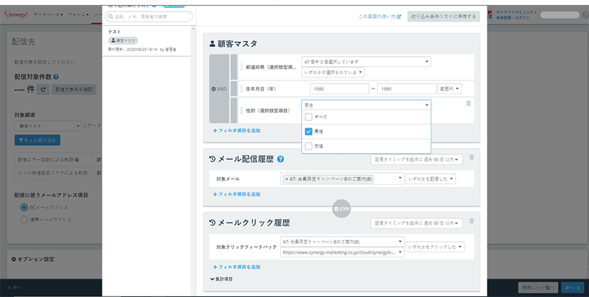Select the 携帯メールアドレス radio button
The width and height of the screenshot is (589, 297).
click(x=24, y=219)
